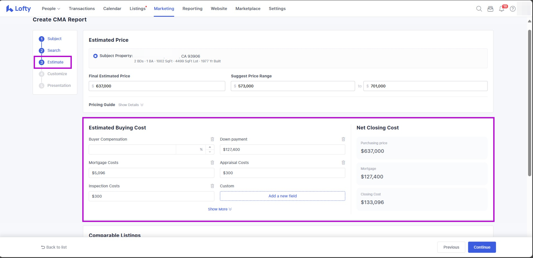Expand Pricing Guide Show Details
This screenshot has height=258, width=533.
[131, 105]
